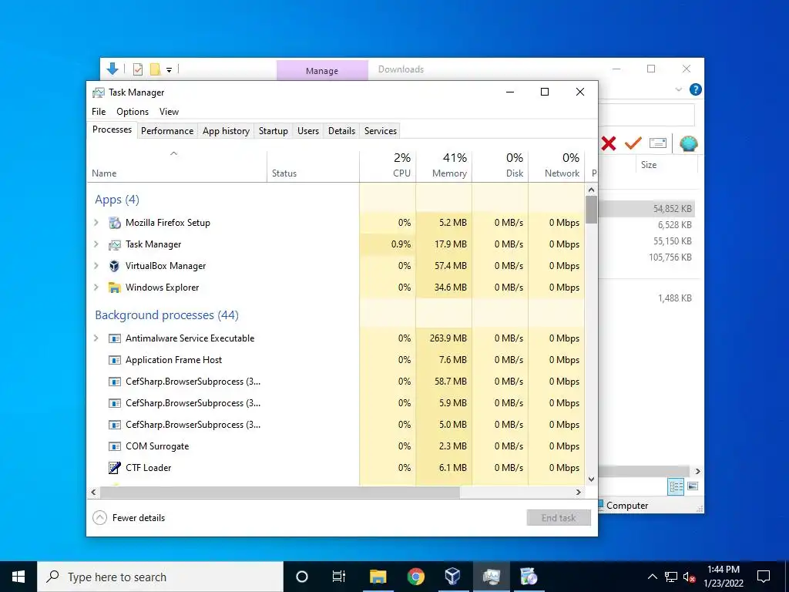Click the Mozilla Firefox Setup process icon
The image size is (789, 592).
tap(115, 223)
